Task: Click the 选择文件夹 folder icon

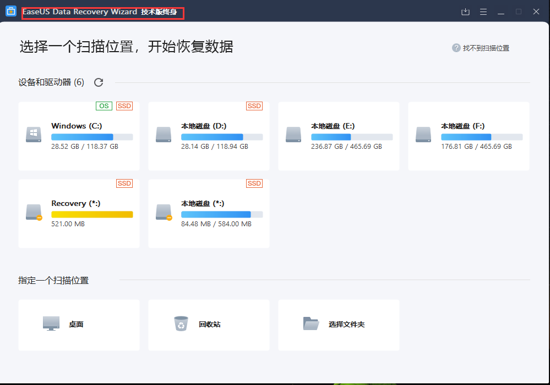Action: [x=311, y=323]
